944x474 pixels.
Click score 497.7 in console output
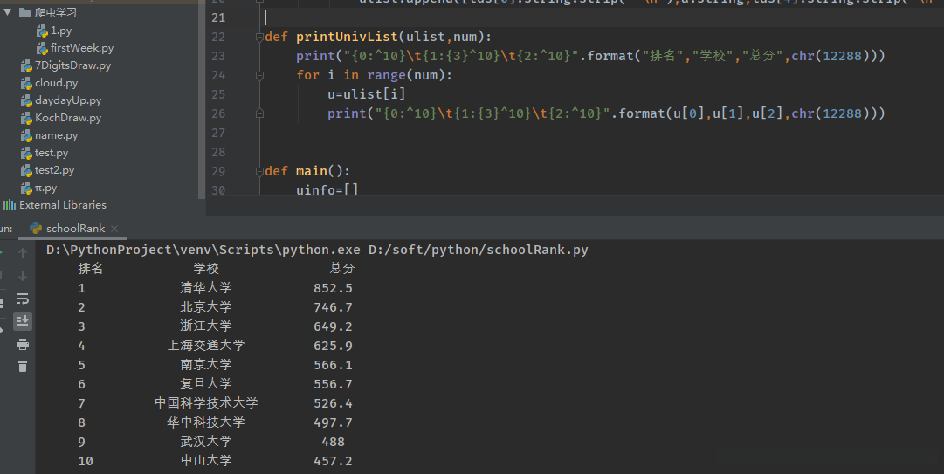pos(333,422)
